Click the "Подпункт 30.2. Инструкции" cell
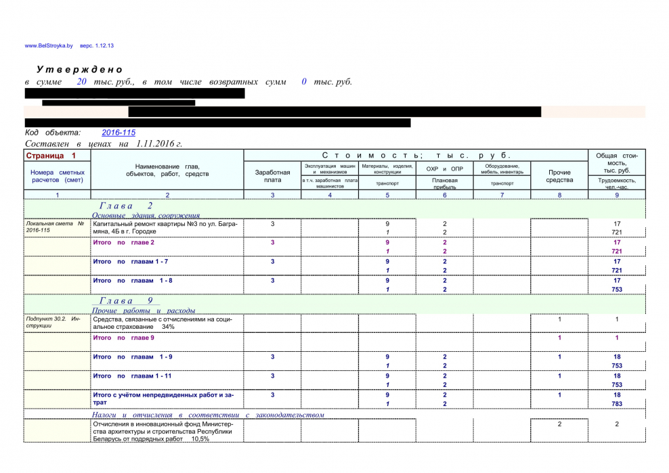This screenshot has height=473, width=669. 56,322
